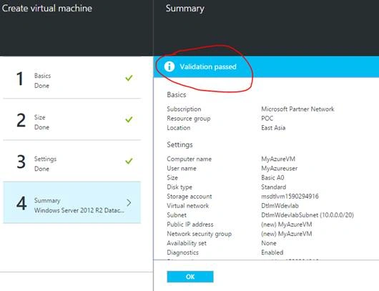Click the Create virtual machine blade title
Screen dimensions: 379x291
click(47, 8)
